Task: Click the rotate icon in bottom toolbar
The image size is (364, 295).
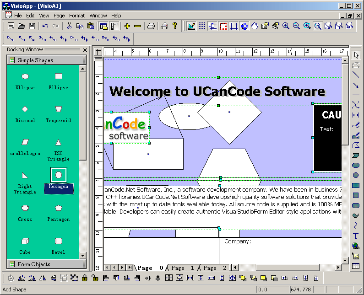Action: (11, 278)
